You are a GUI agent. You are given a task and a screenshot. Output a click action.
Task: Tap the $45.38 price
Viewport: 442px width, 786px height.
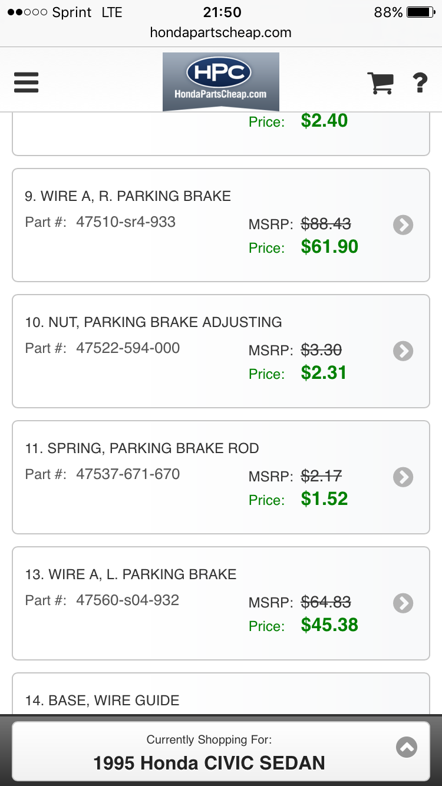coord(329,625)
